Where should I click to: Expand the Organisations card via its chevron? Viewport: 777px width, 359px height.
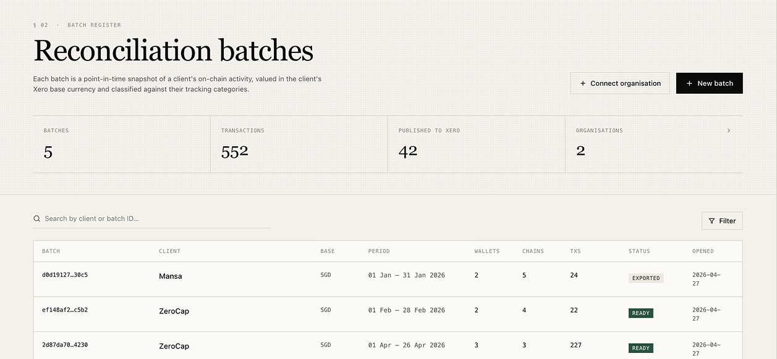point(729,131)
